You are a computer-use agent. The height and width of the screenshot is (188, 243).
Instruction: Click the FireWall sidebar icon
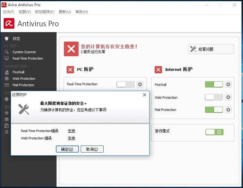point(7,72)
